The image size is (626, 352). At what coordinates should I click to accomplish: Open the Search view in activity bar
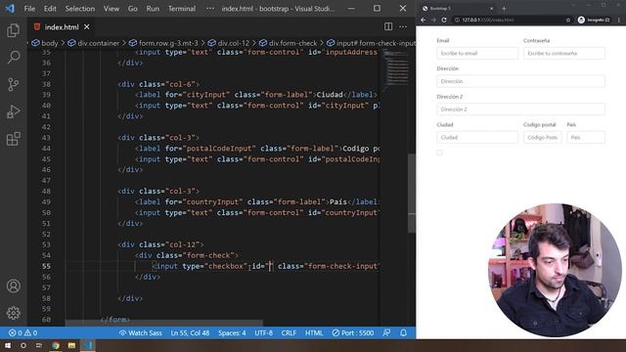pos(13,57)
